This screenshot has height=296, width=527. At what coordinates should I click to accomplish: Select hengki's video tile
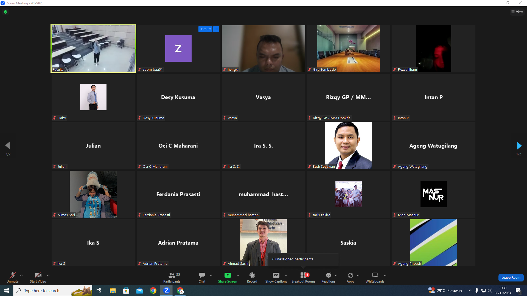[x=263, y=49]
